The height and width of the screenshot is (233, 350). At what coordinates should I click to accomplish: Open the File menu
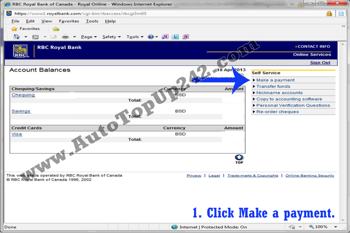coord(15,21)
